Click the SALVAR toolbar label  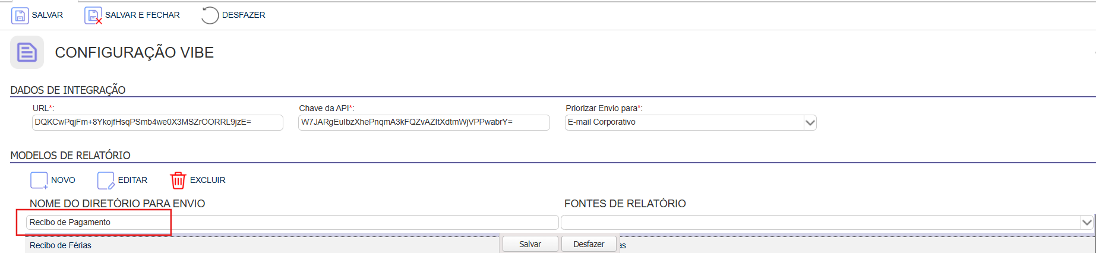coord(48,15)
